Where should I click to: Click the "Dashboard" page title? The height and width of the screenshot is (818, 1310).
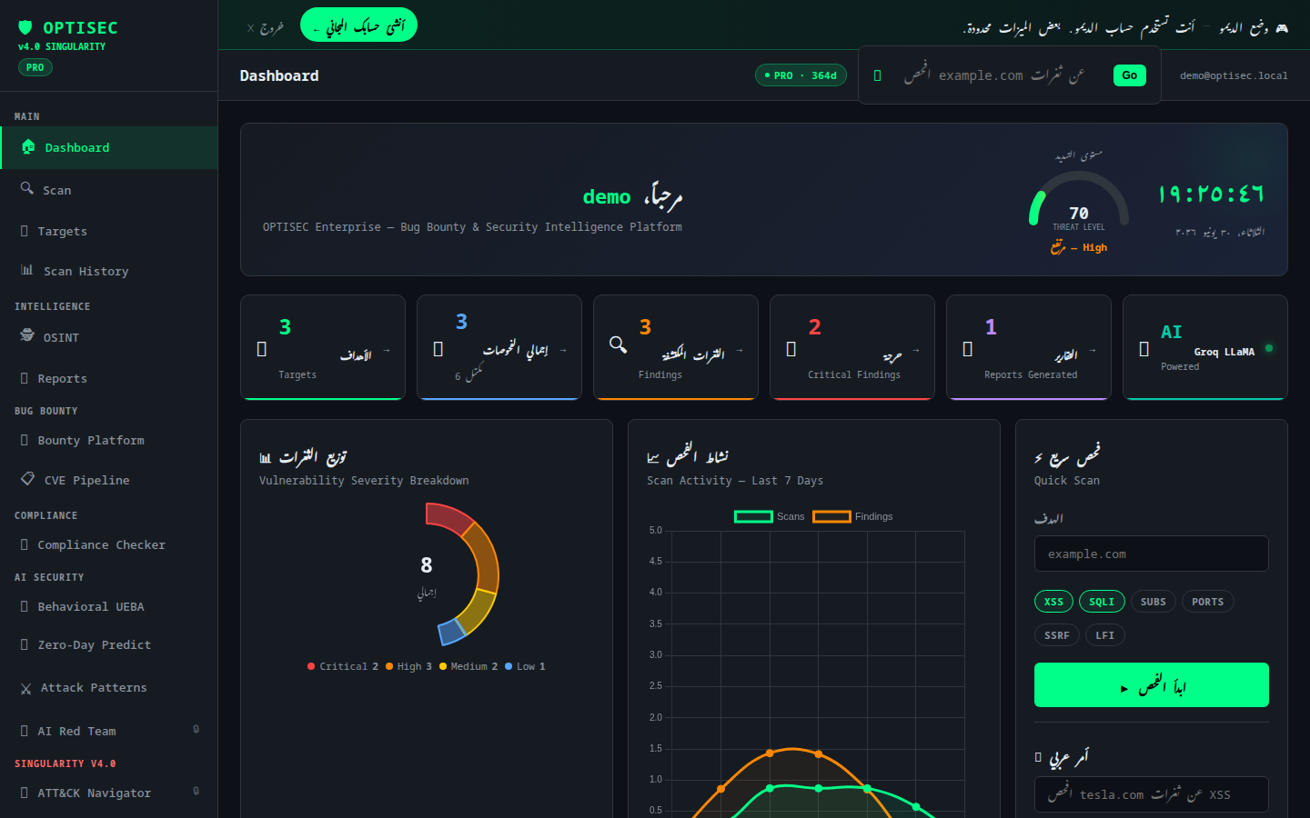pos(279,75)
